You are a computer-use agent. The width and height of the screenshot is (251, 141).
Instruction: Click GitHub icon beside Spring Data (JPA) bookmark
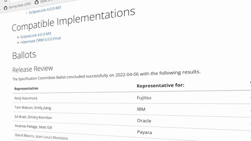[x=5, y=8]
